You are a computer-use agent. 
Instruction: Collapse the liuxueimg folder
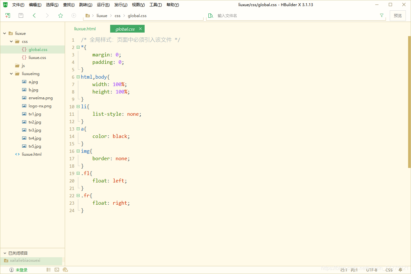[11, 73]
